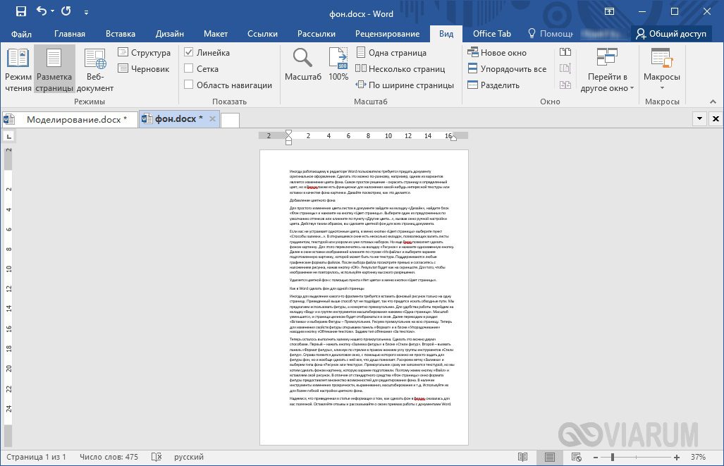Select Разметка страницы view mode
724x466 pixels.
54,70
